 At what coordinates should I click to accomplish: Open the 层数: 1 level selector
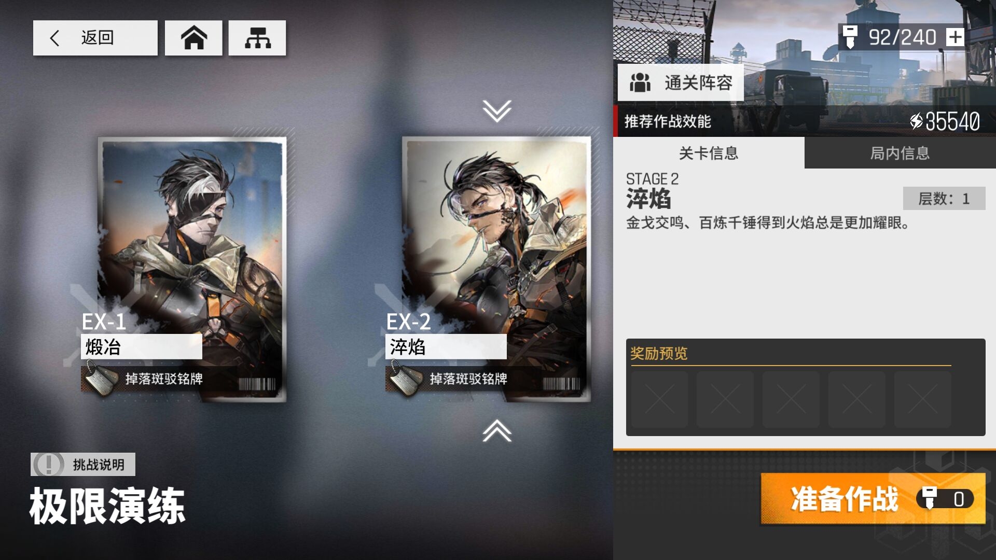944,199
